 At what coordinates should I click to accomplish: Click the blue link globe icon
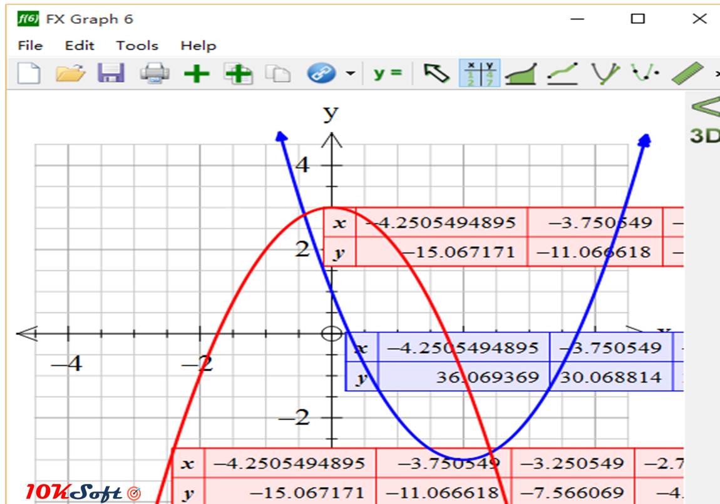click(x=321, y=73)
